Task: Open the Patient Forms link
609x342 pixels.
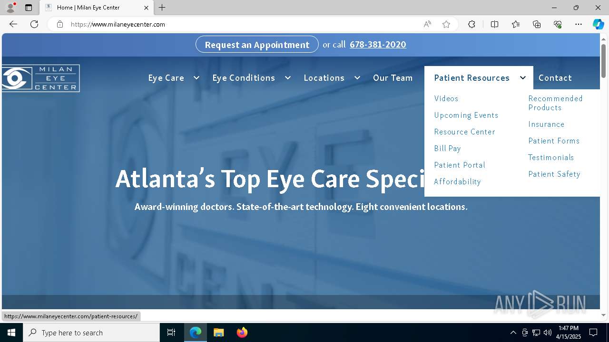Action: tap(554, 141)
